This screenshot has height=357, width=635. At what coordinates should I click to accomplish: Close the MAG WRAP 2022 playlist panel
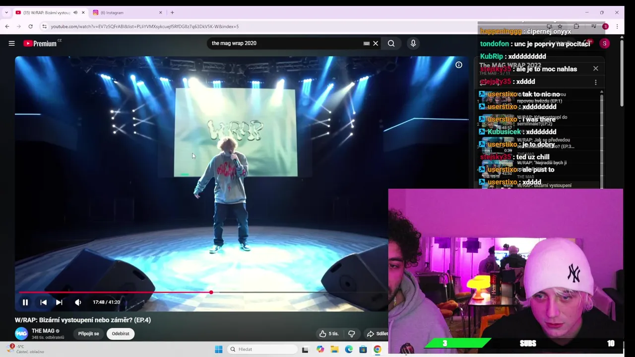[x=595, y=68]
